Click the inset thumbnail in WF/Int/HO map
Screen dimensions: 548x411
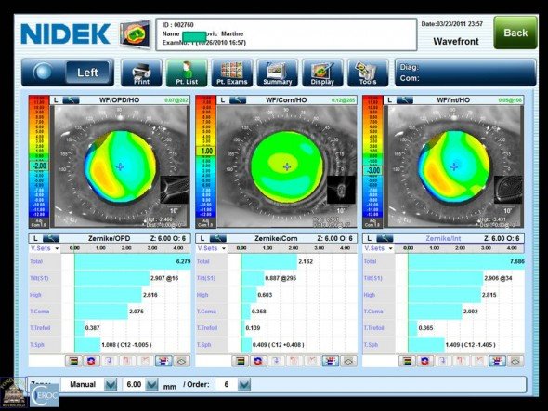pos(508,190)
